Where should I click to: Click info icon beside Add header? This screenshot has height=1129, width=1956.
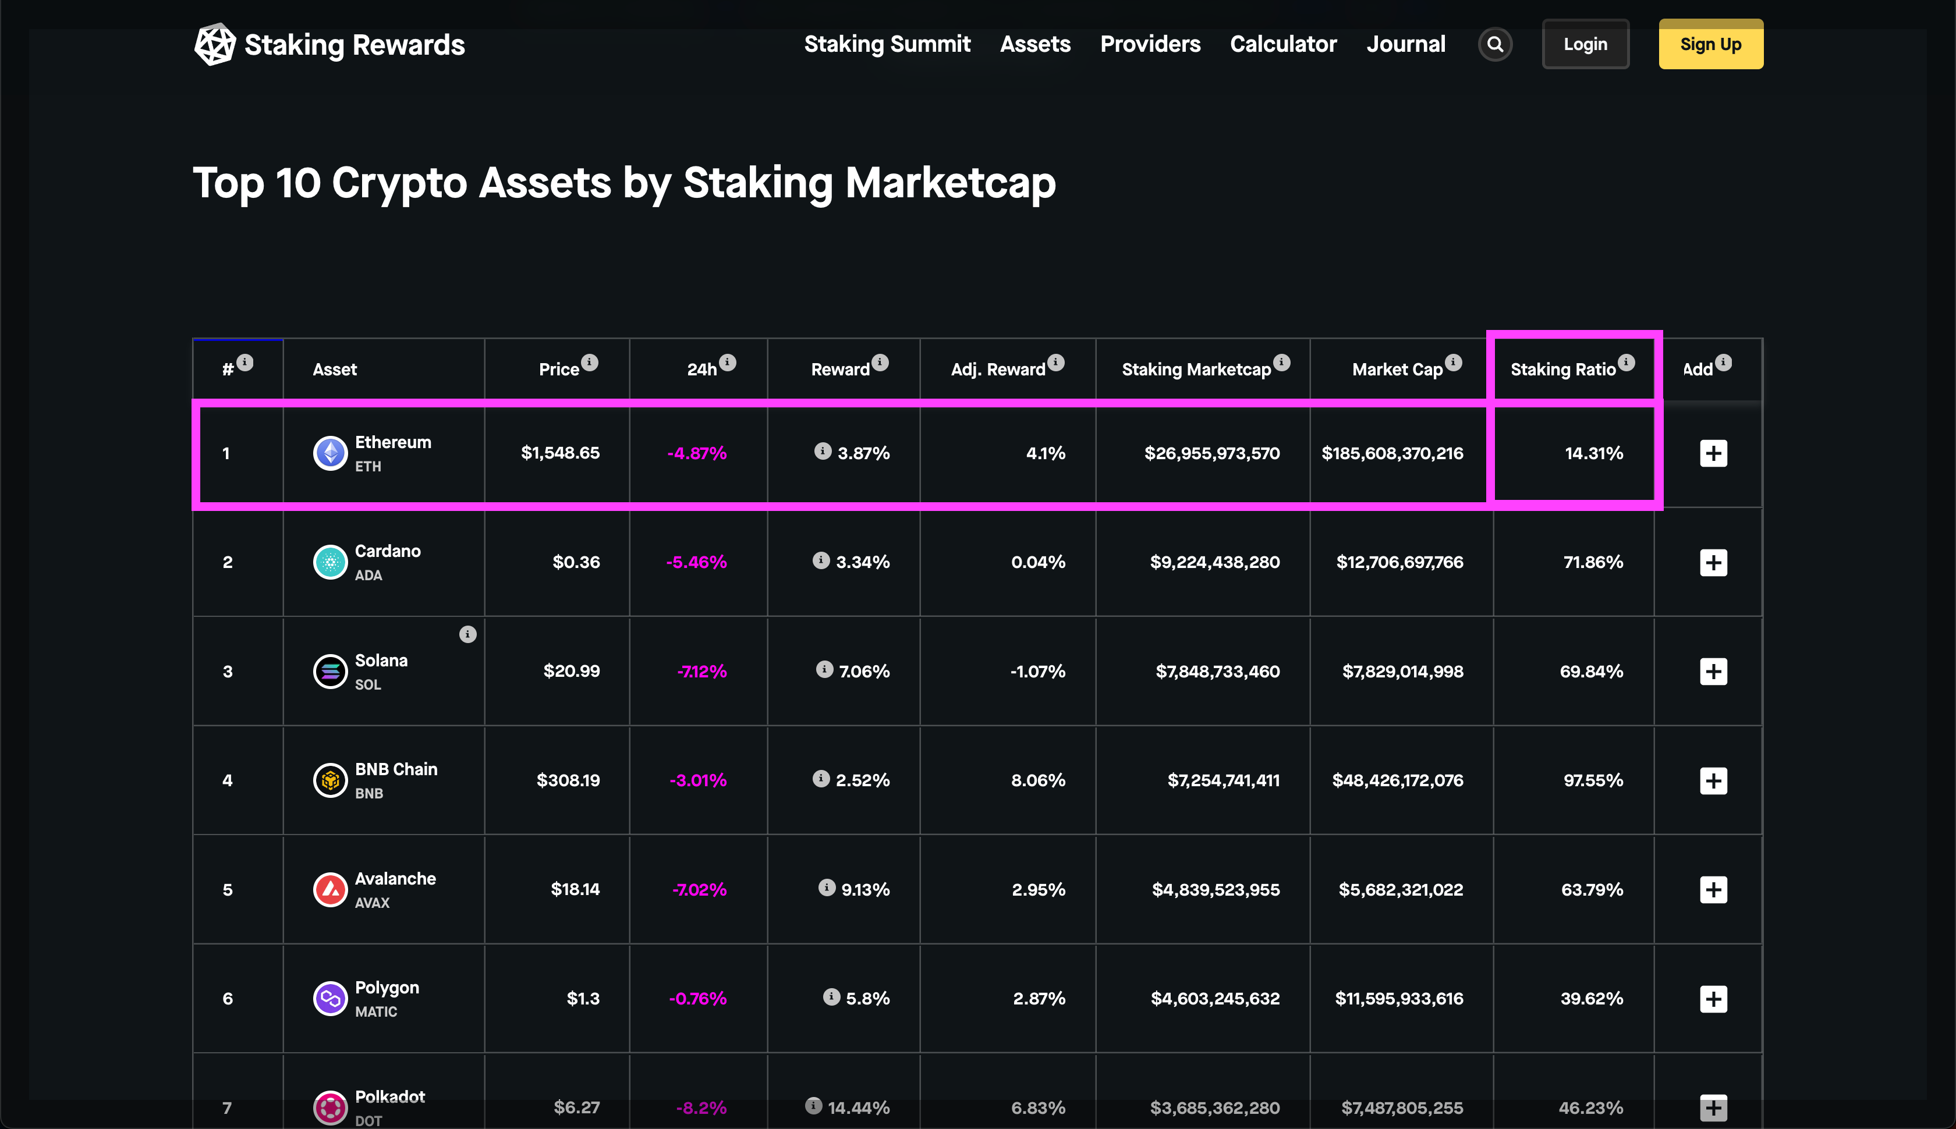[1723, 362]
